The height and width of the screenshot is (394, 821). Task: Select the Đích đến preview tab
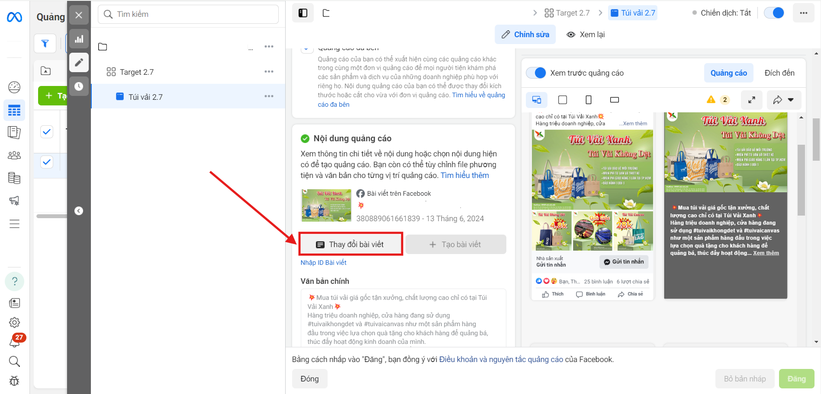click(x=779, y=73)
